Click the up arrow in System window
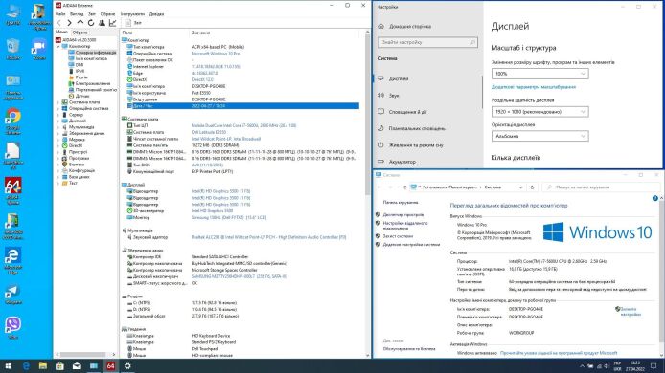The height and width of the screenshot is (373, 665). [405, 187]
